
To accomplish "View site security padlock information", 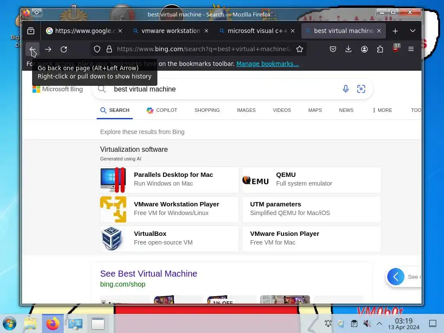I will 109,49.
